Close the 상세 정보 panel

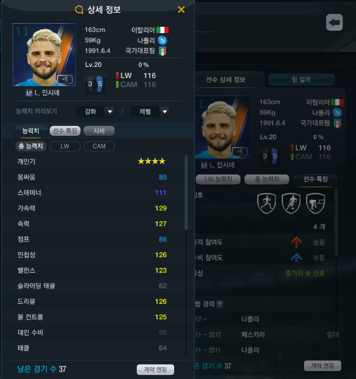(181, 10)
